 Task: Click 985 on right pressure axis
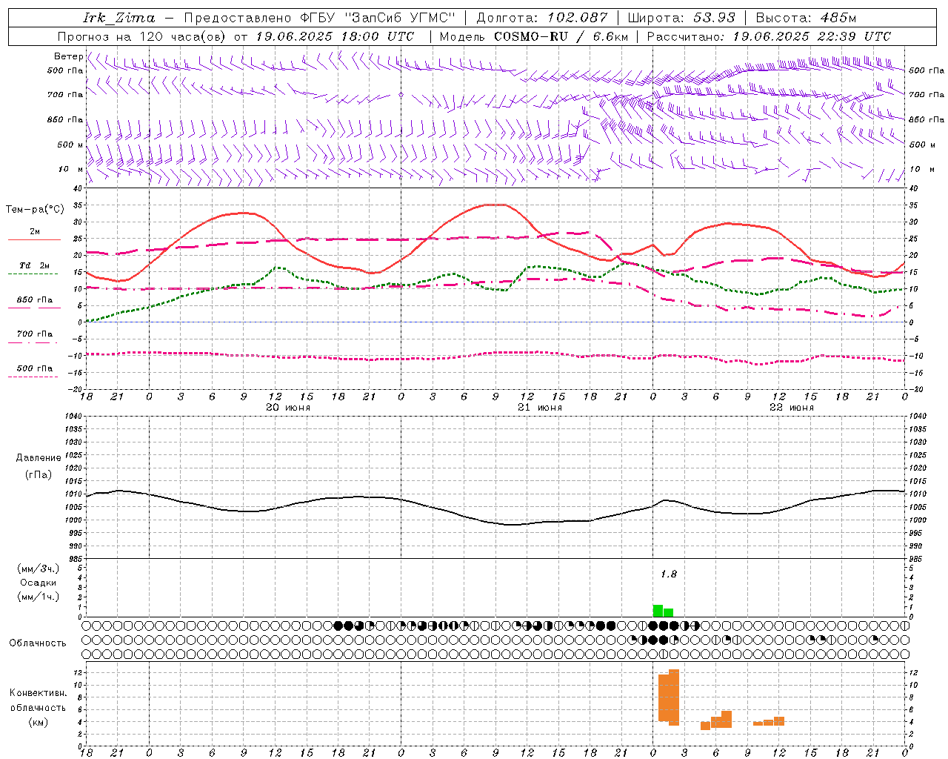tap(917, 559)
